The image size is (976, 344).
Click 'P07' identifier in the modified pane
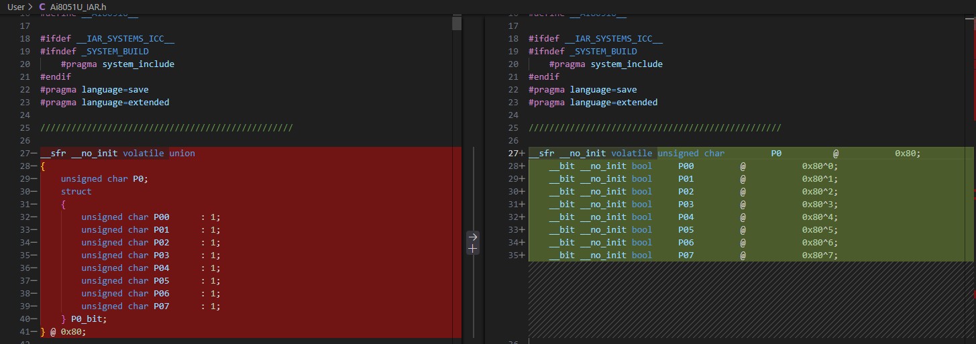tap(686, 255)
